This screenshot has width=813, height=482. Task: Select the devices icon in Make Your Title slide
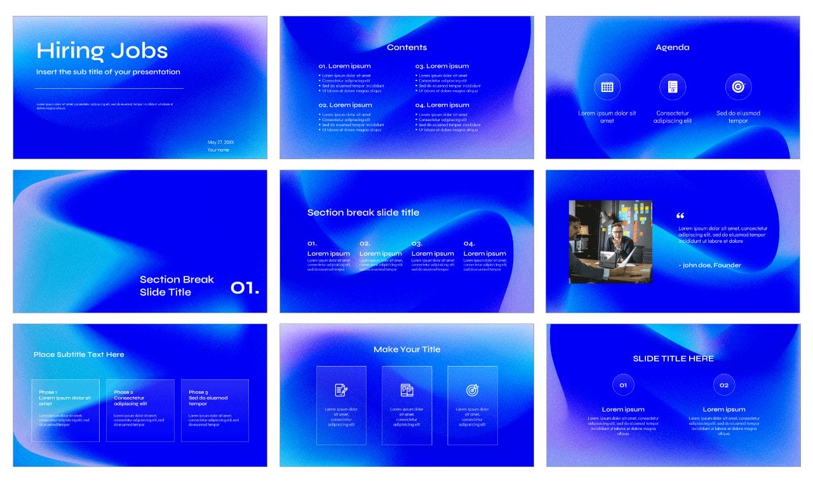tap(406, 390)
